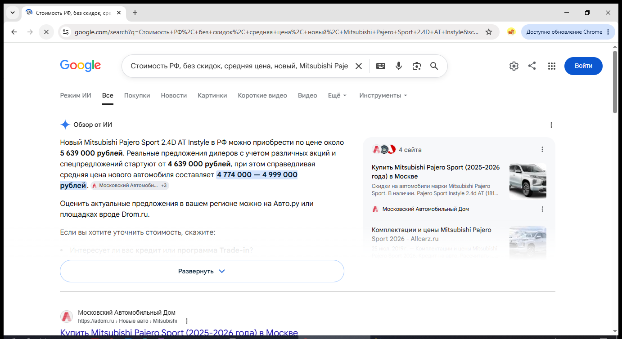Open options for 4 сайта panel

tap(542, 149)
